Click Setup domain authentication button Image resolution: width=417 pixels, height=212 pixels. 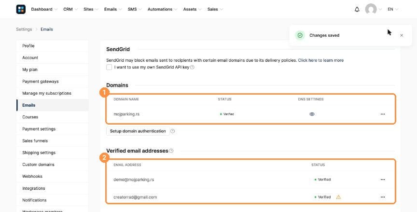click(138, 131)
